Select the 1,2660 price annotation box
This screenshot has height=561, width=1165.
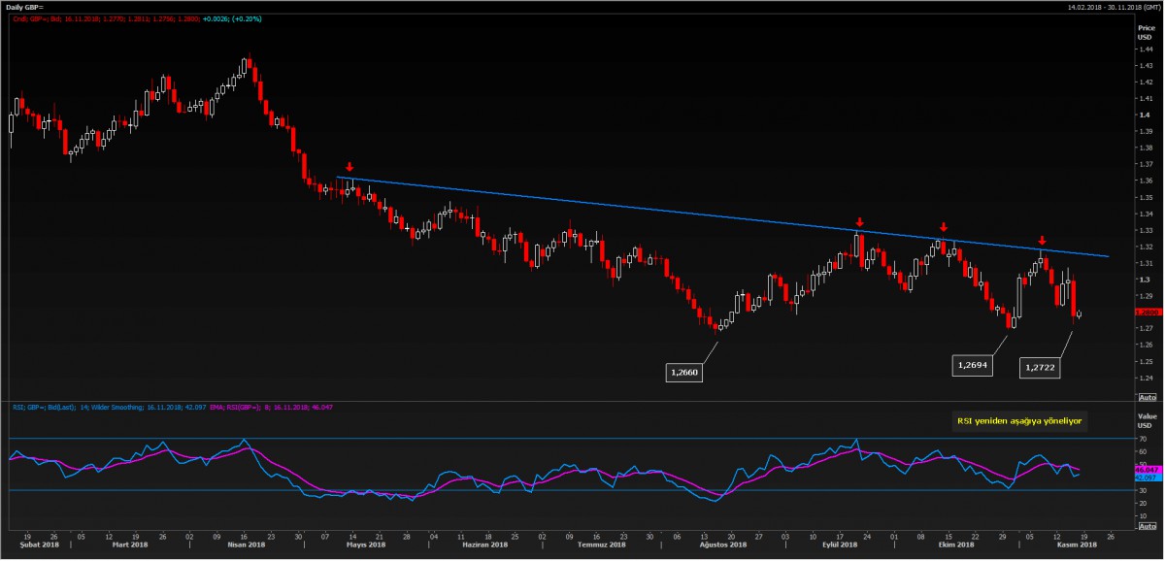[x=682, y=372]
